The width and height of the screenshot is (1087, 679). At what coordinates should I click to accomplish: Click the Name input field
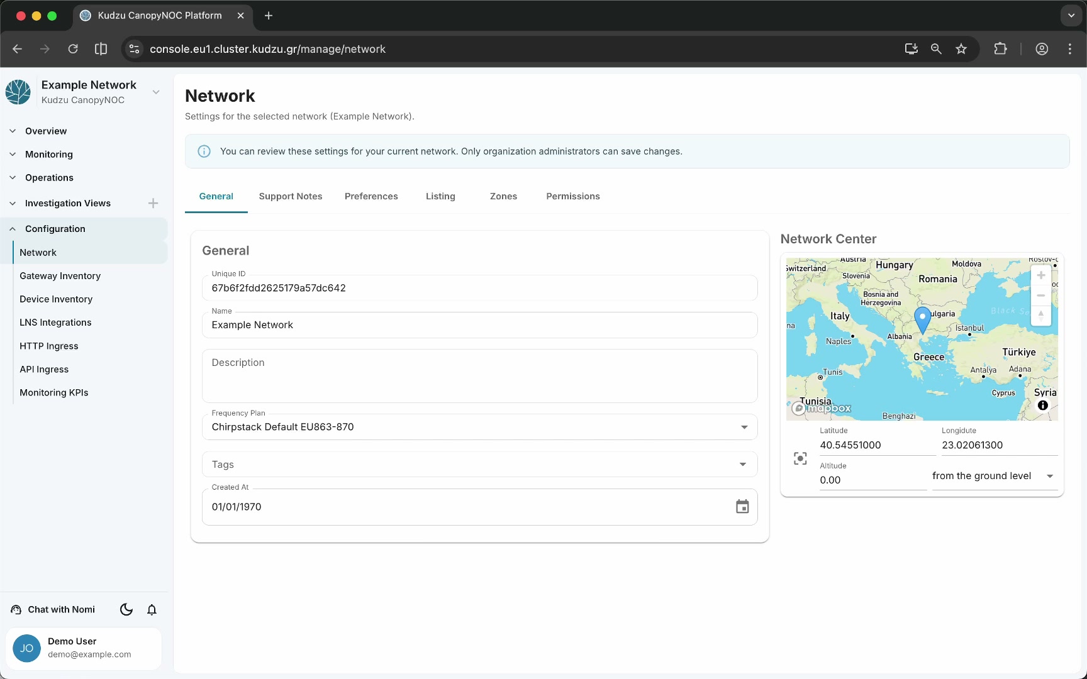(479, 325)
